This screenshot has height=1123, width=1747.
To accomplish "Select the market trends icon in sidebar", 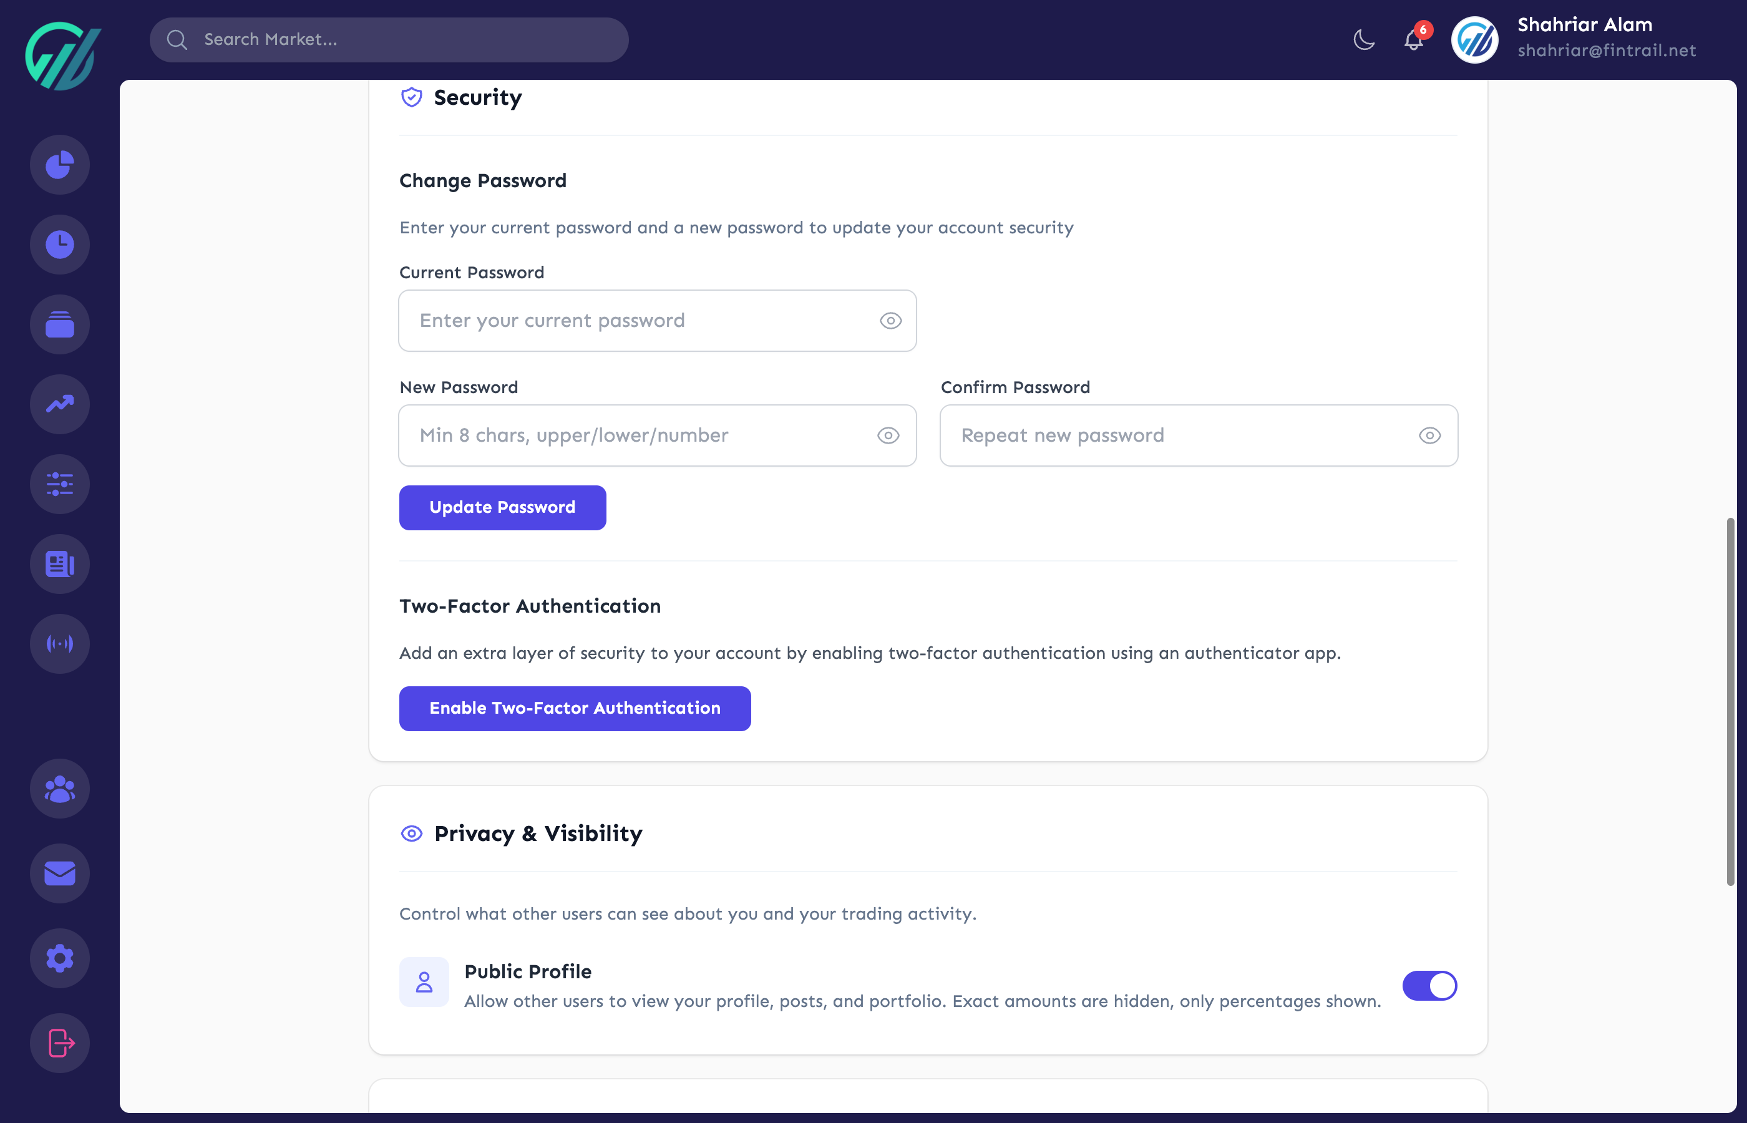I will (x=59, y=404).
